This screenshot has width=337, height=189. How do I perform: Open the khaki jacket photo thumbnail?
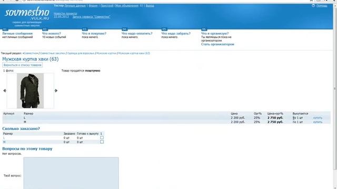click(x=31, y=91)
